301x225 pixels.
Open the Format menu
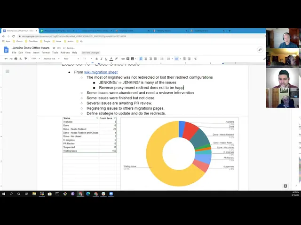pyautogui.click(x=46, y=52)
